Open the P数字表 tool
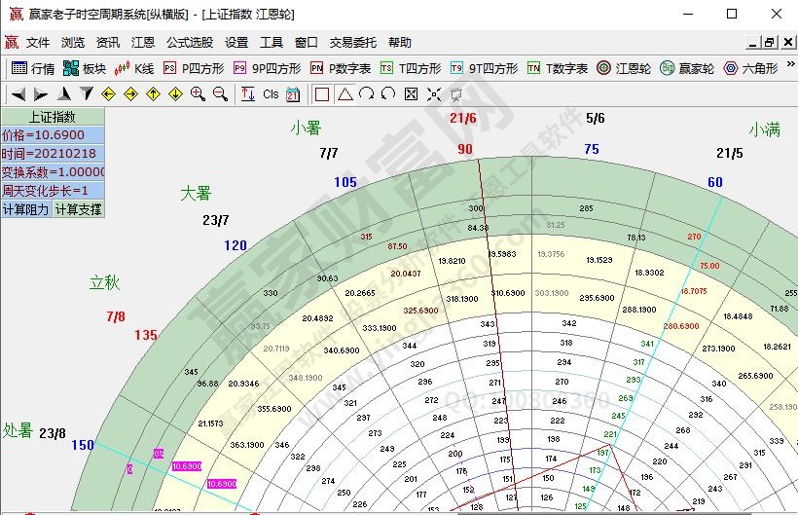Viewport: 798px width, 515px height. click(x=341, y=68)
